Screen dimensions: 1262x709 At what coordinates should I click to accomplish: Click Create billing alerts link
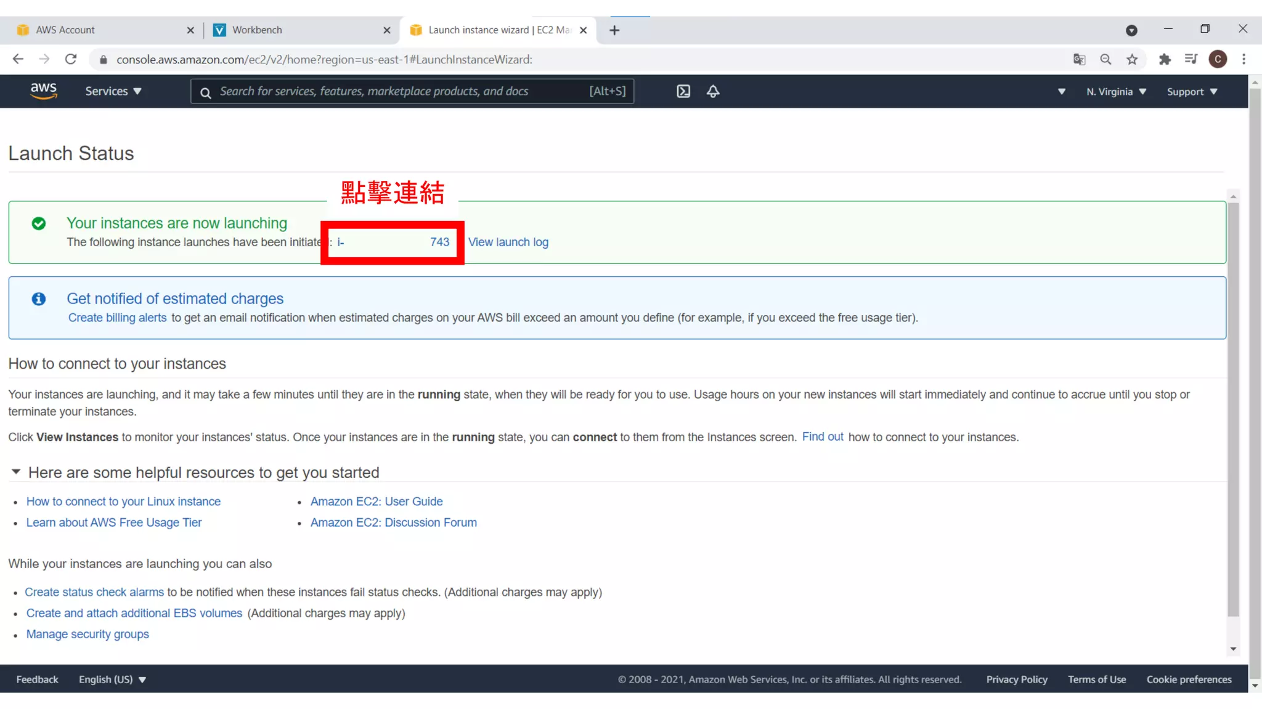117,318
